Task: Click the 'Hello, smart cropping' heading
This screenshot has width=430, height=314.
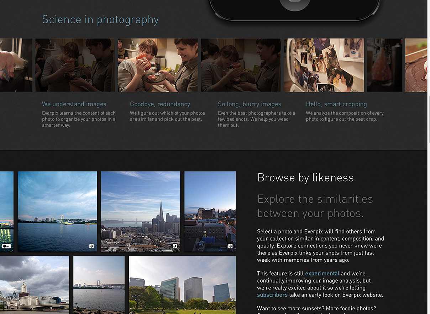Action: pyautogui.click(x=336, y=104)
